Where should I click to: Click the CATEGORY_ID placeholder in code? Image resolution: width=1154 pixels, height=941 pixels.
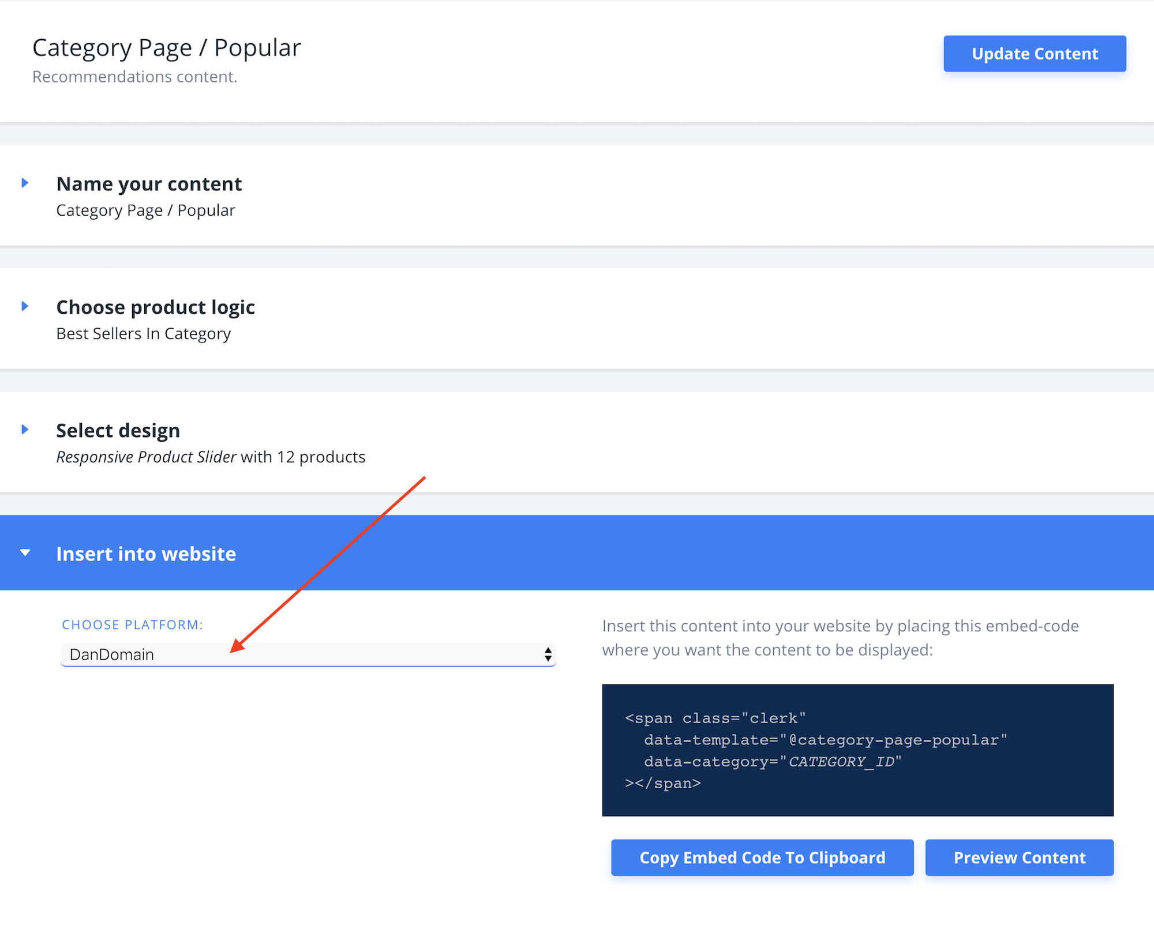click(841, 762)
